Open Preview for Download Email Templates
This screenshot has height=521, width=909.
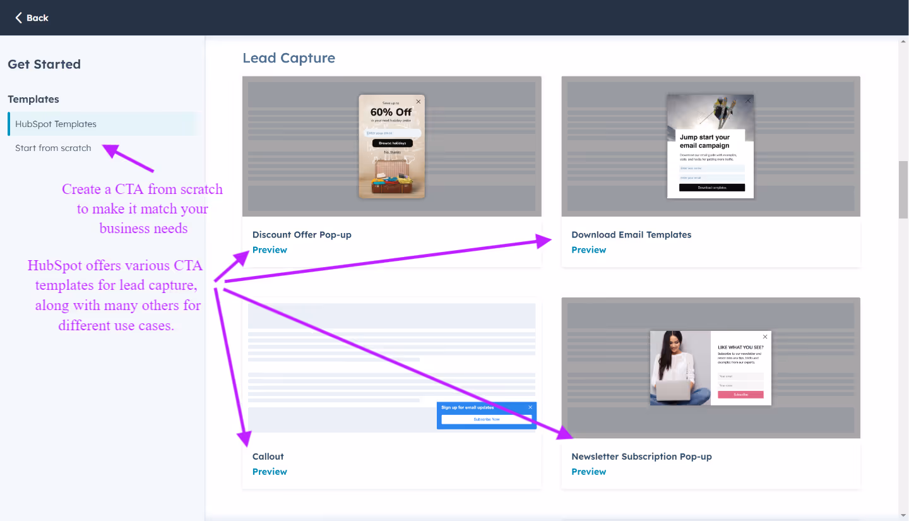tap(588, 249)
